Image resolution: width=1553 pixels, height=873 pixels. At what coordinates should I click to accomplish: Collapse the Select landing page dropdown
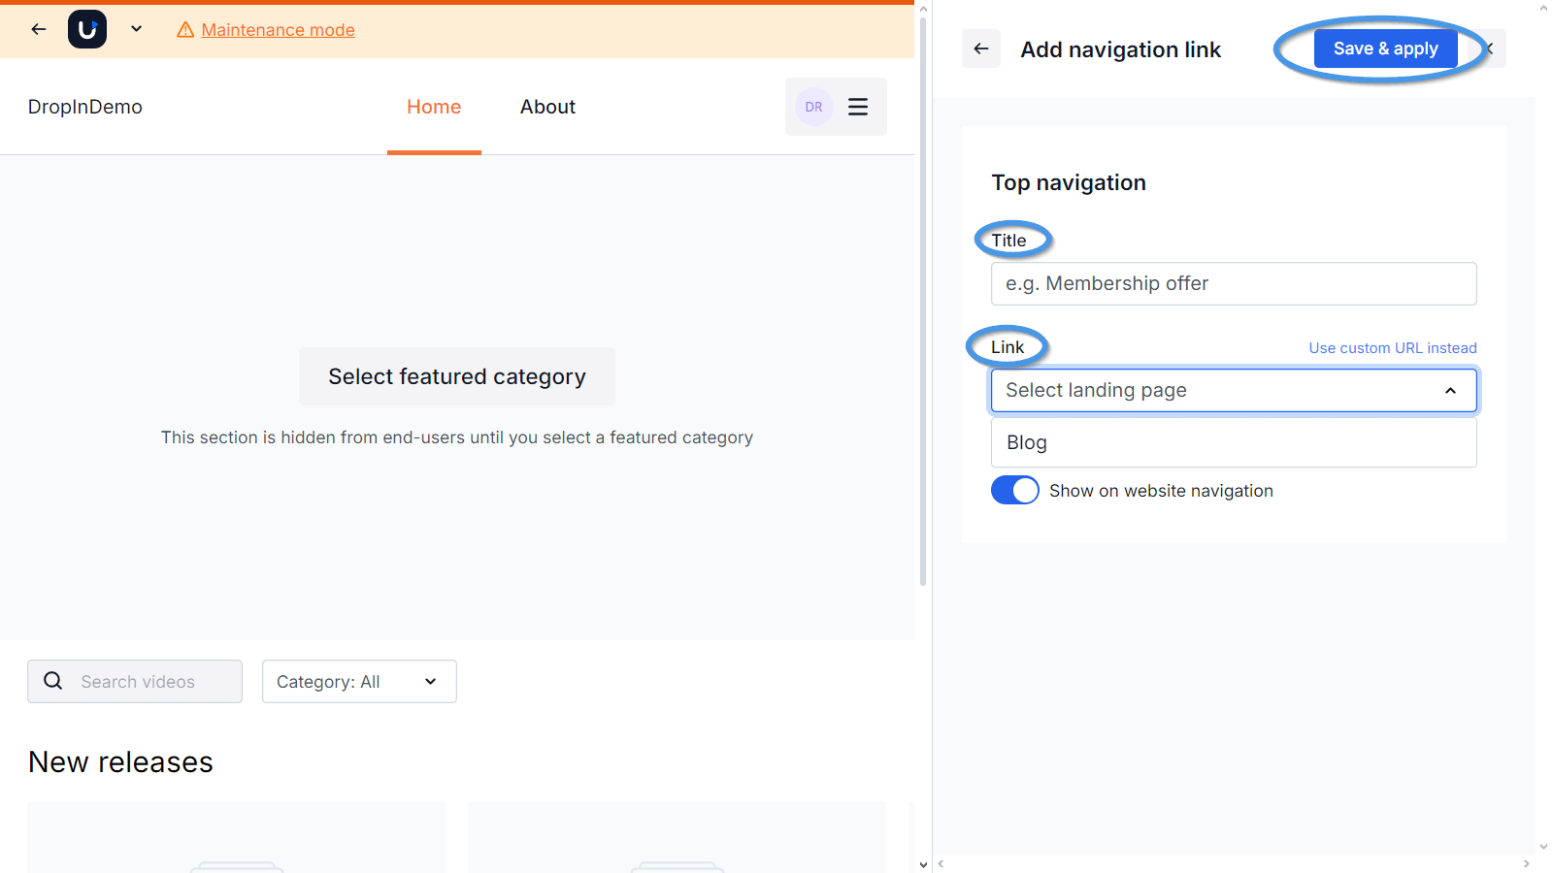[x=1450, y=390]
